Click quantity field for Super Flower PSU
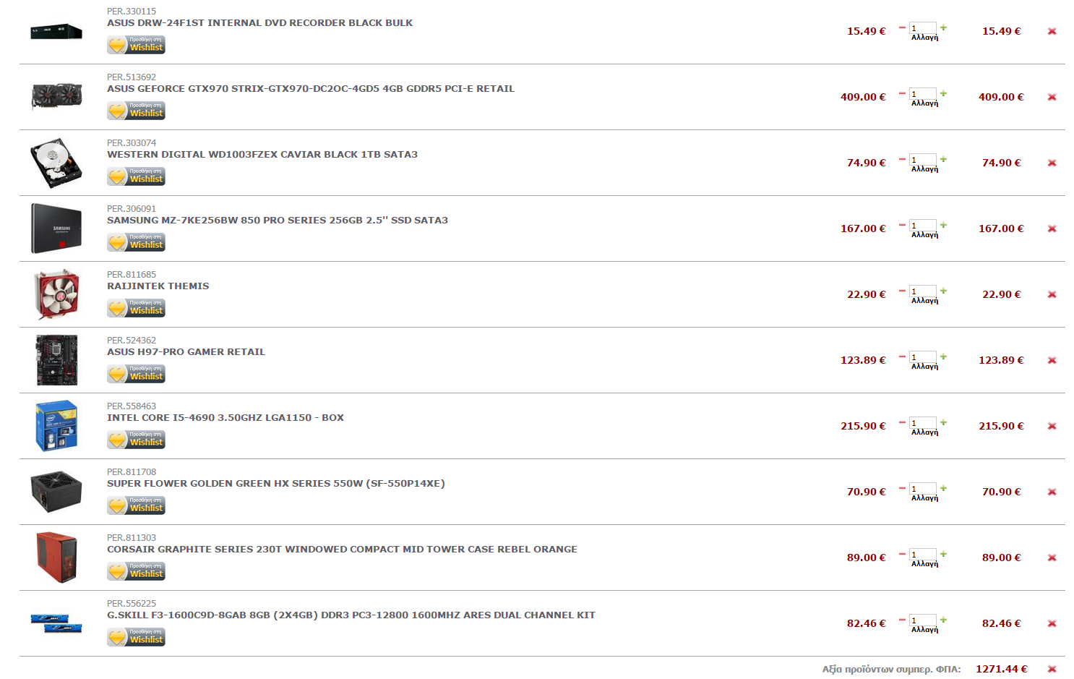The image size is (1074, 679). [x=923, y=489]
